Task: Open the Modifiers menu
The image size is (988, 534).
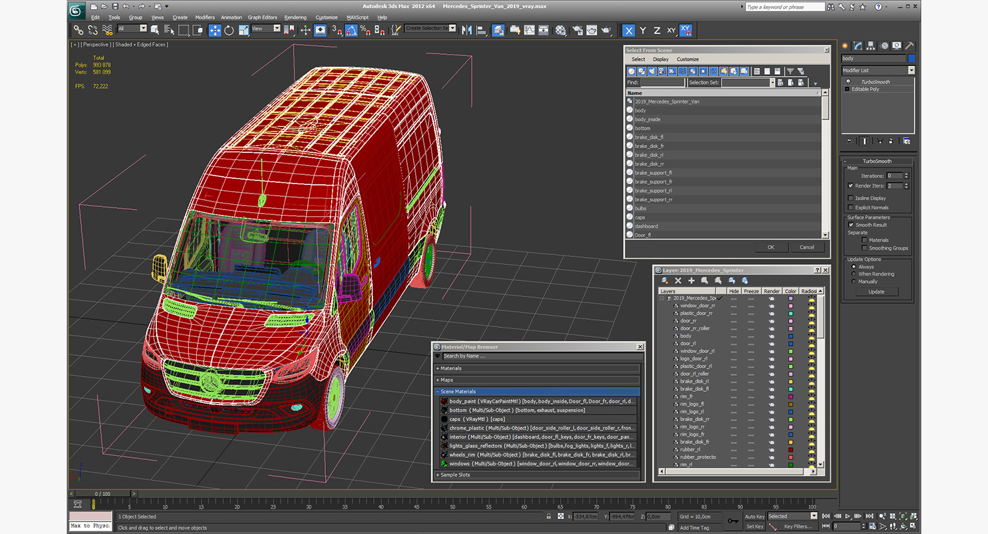Action: [x=205, y=17]
